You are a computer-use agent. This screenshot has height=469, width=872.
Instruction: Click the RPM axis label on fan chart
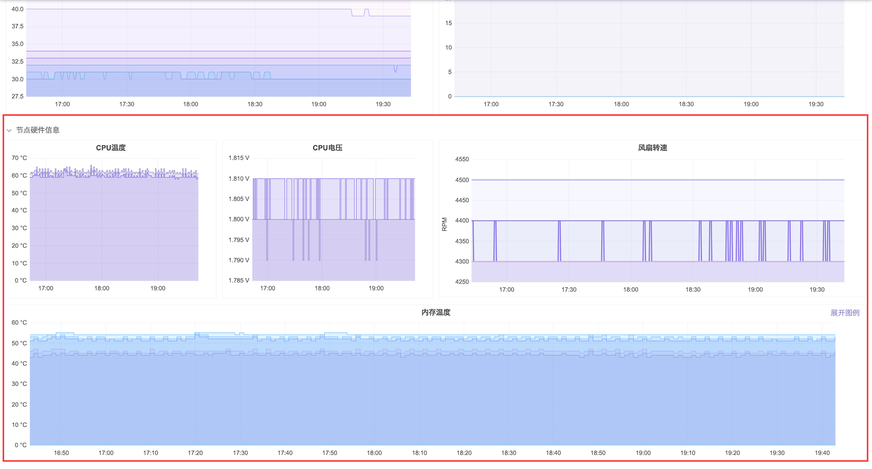[444, 224]
